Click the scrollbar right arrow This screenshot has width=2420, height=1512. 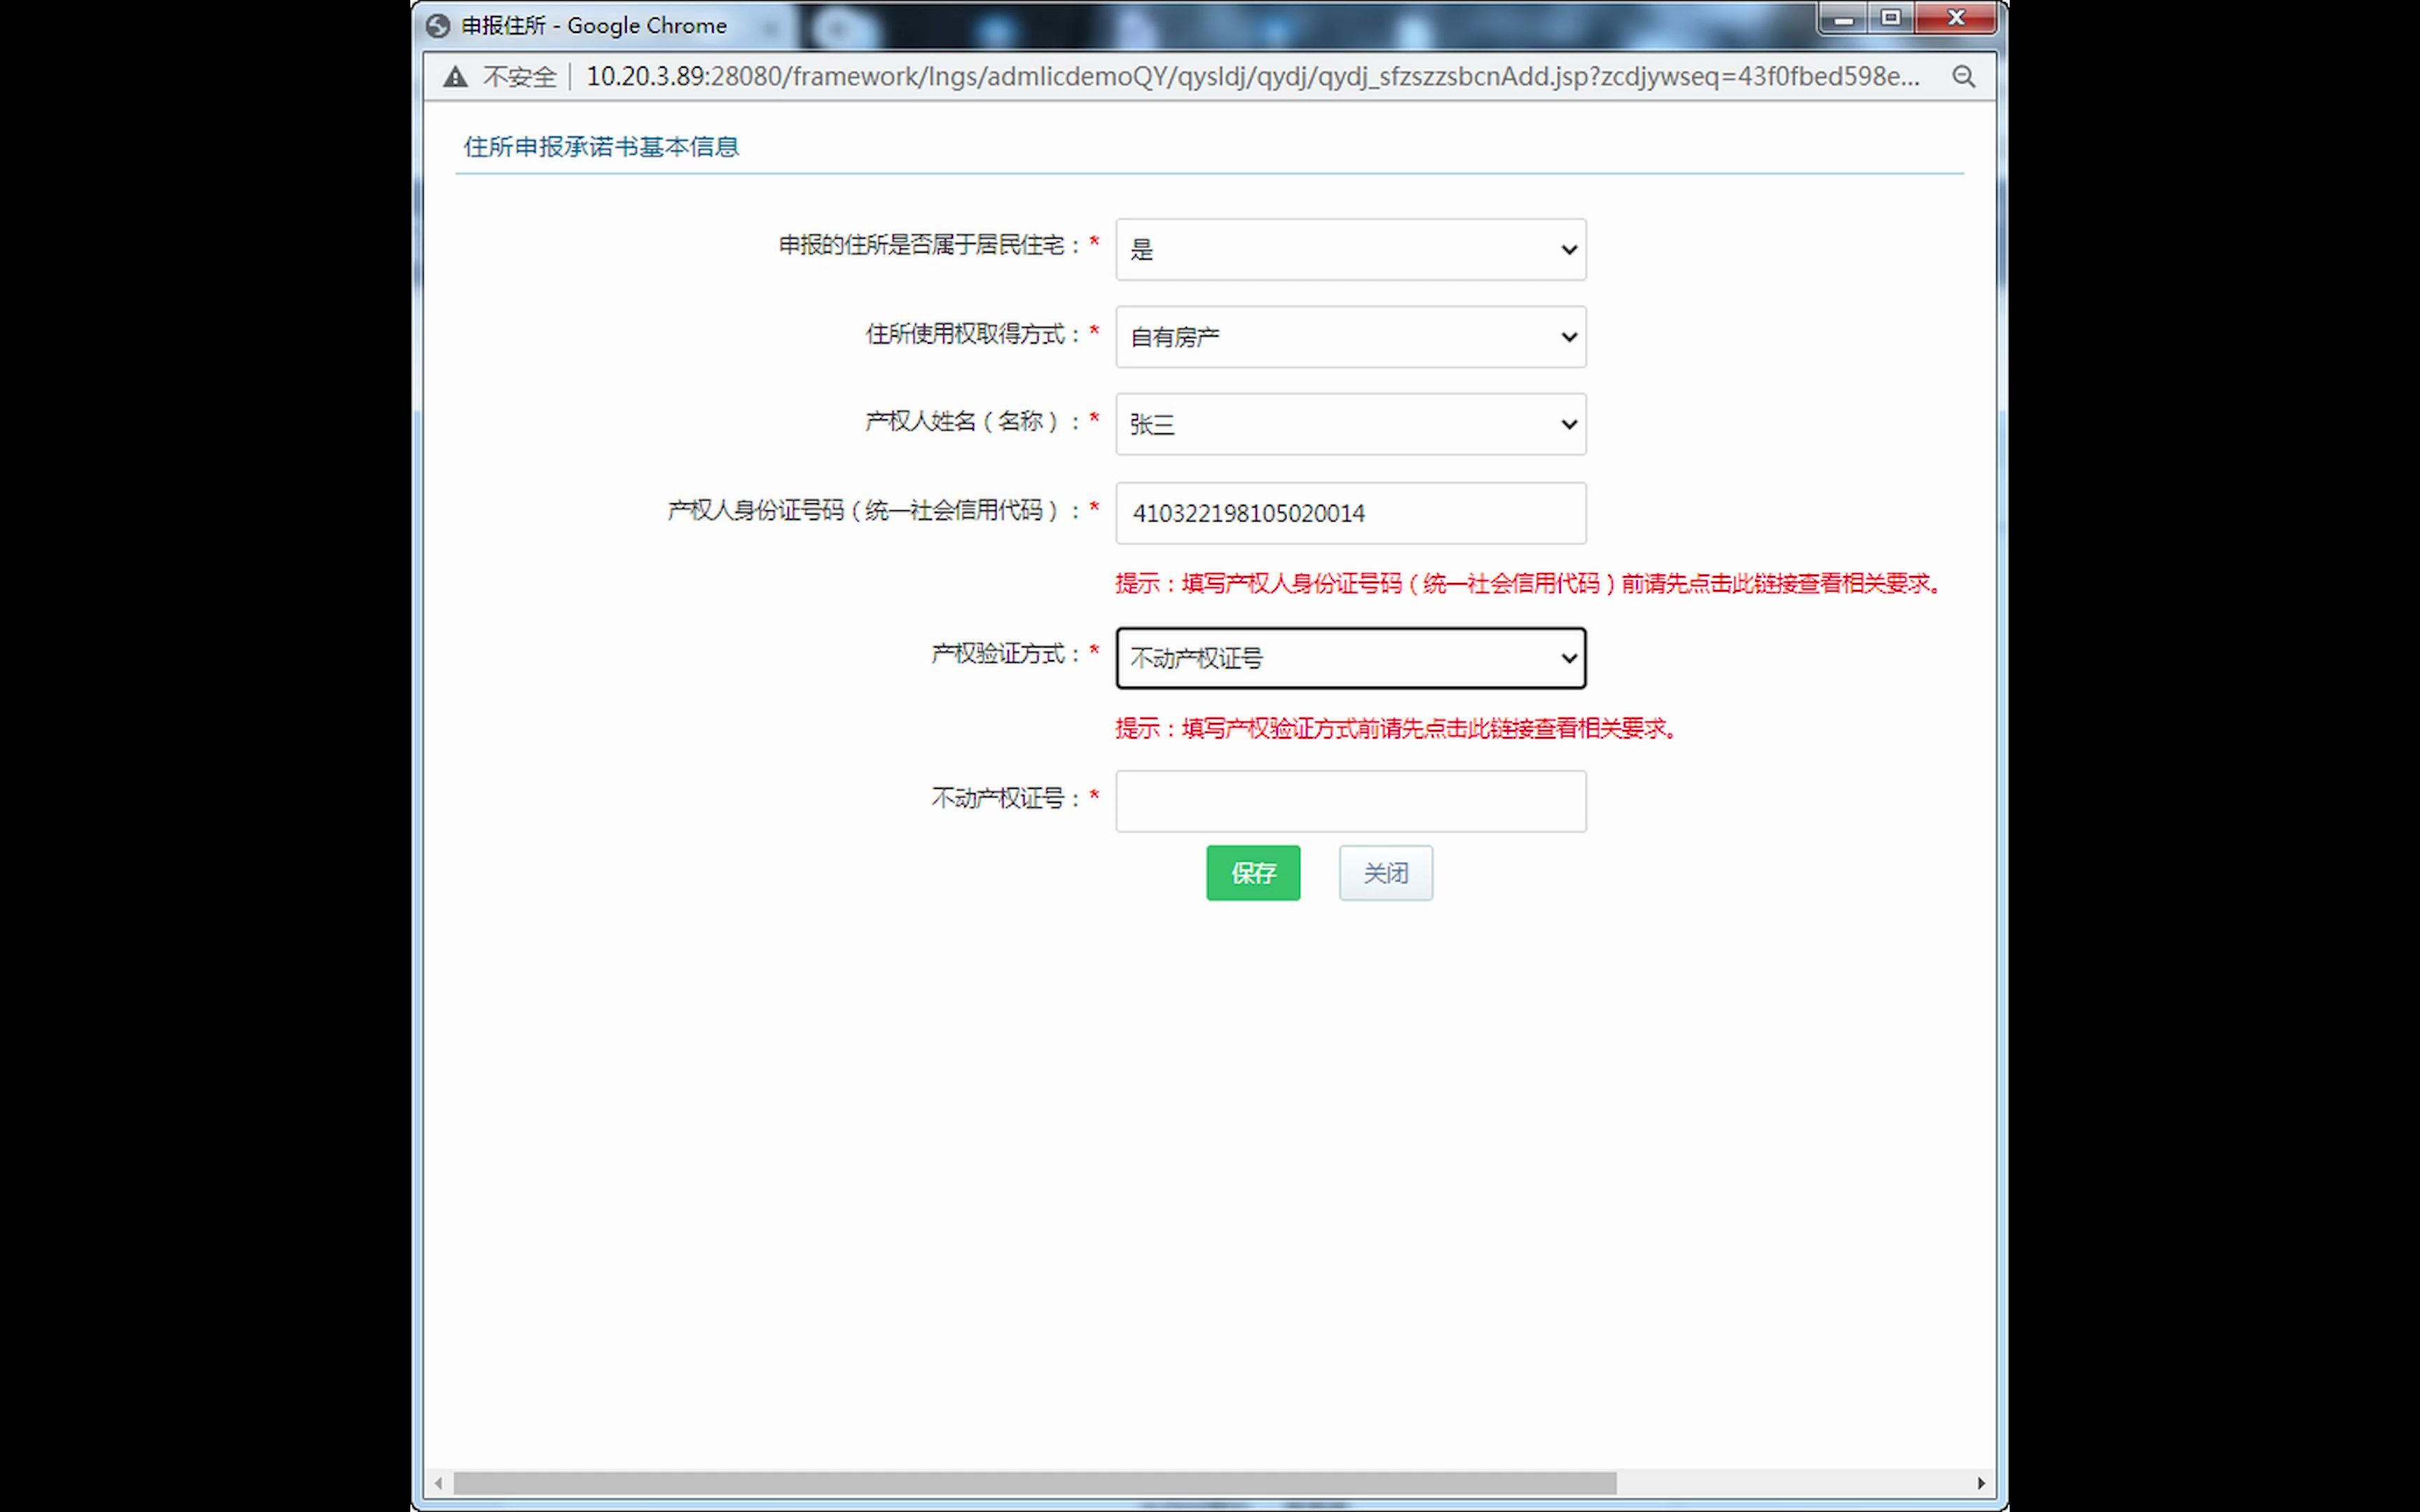pos(1981,1482)
